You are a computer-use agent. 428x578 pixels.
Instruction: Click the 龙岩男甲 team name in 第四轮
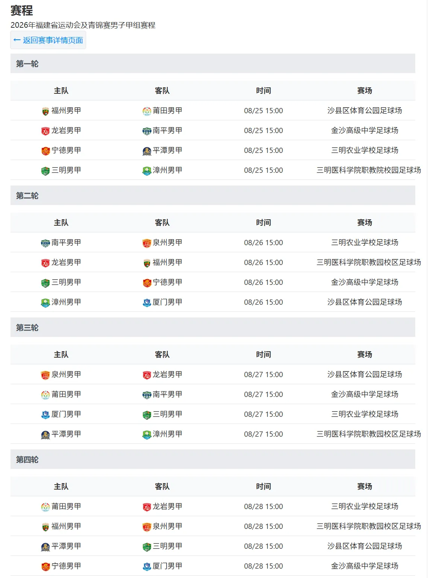click(x=167, y=506)
